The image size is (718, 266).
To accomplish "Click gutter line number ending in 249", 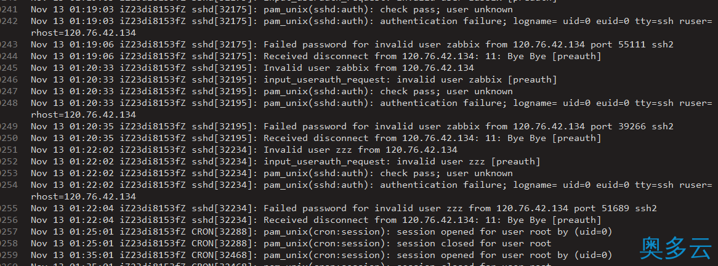I will [8, 126].
